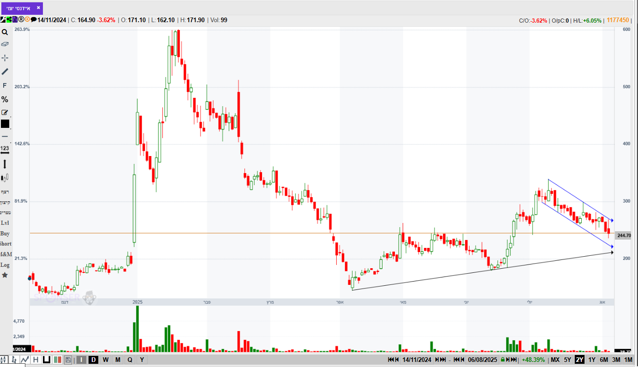Set chart range to 2Y

[579, 360]
